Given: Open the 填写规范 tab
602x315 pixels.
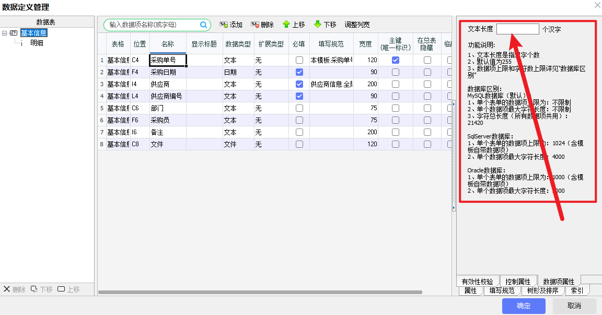Looking at the screenshot, I should click(x=502, y=291).
